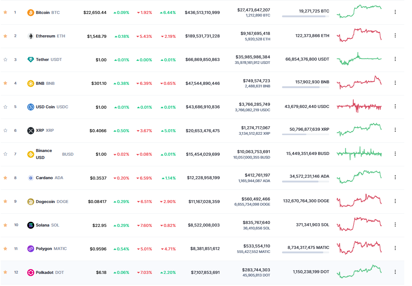
Task: Click Bitcoin volume $27,473,647,207
Action: pos(254,10)
